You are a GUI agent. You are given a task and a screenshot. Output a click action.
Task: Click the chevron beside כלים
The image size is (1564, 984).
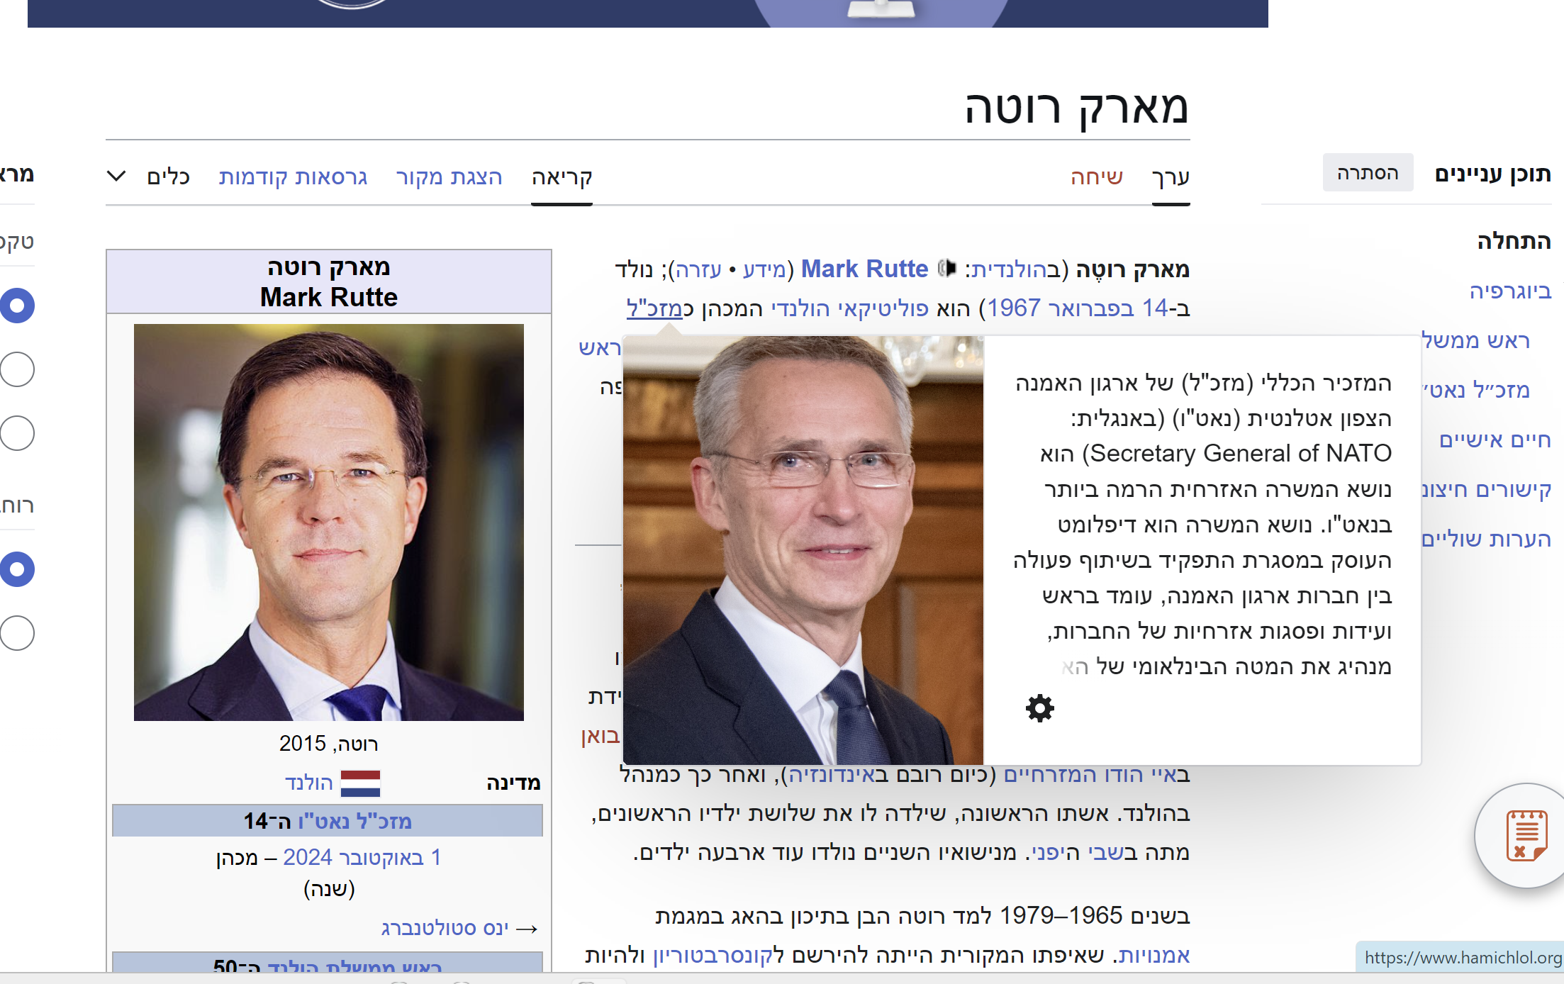click(116, 175)
